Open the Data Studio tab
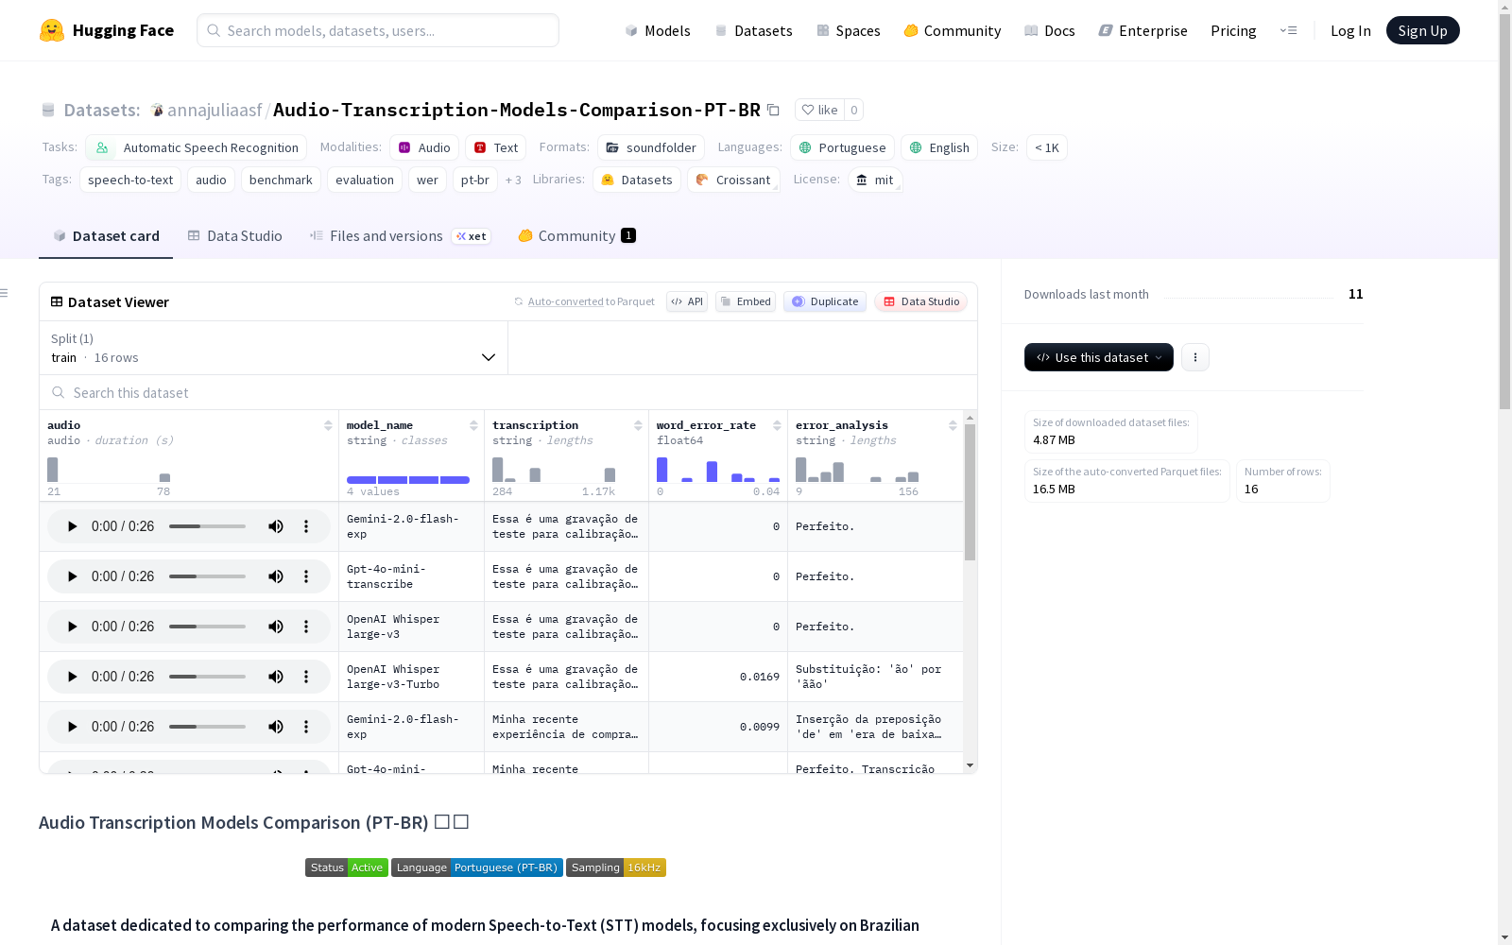This screenshot has width=1512, height=945. point(235,235)
